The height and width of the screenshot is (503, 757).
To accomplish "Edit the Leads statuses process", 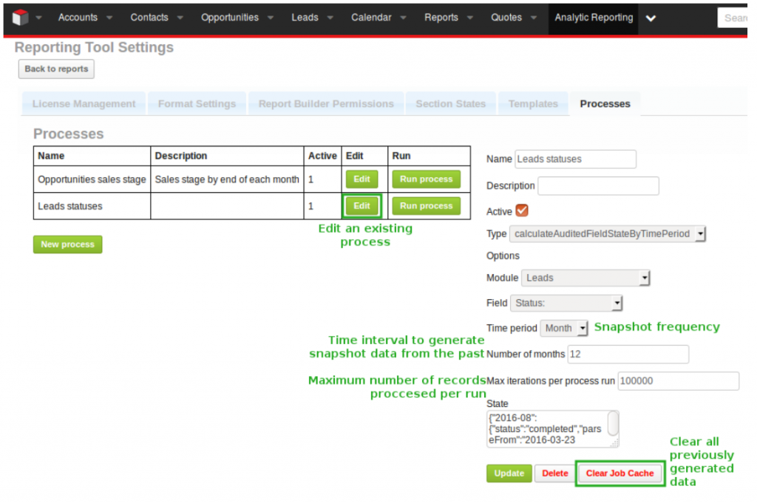I will click(361, 205).
